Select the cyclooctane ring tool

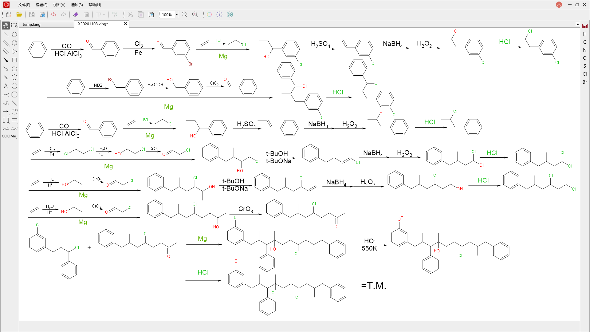[14, 94]
